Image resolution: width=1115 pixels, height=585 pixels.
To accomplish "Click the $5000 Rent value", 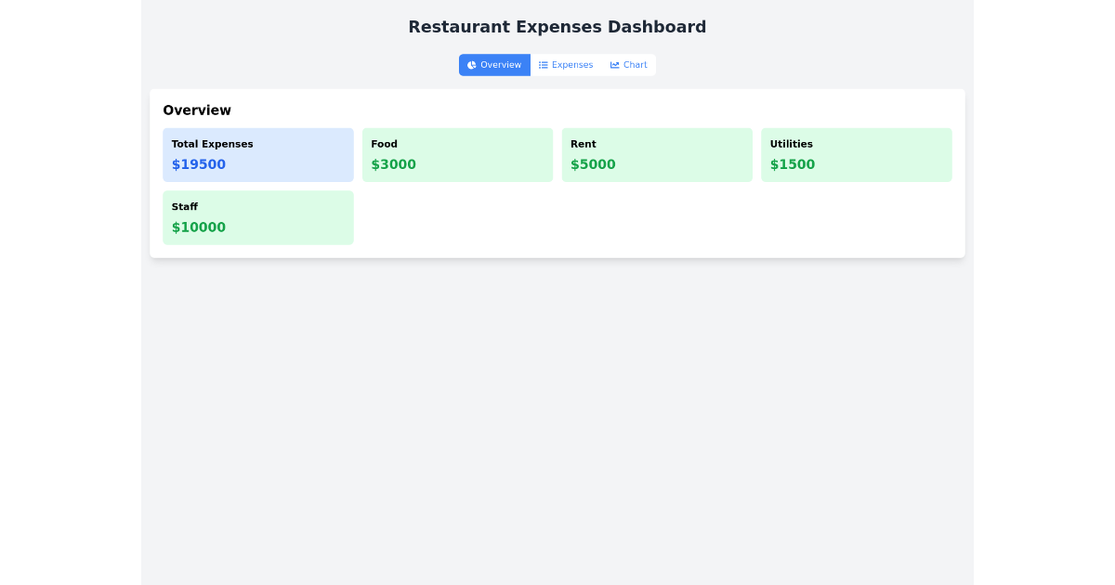I will (593, 164).
